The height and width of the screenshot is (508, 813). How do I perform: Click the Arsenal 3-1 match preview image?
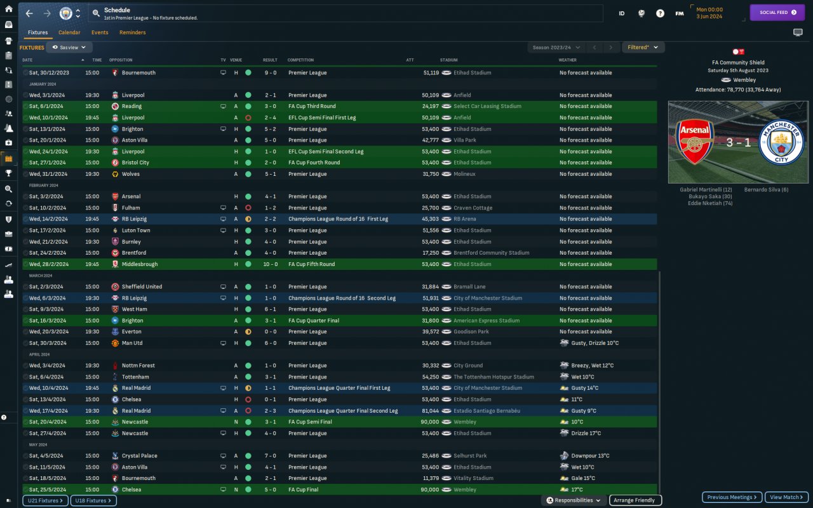[738, 142]
